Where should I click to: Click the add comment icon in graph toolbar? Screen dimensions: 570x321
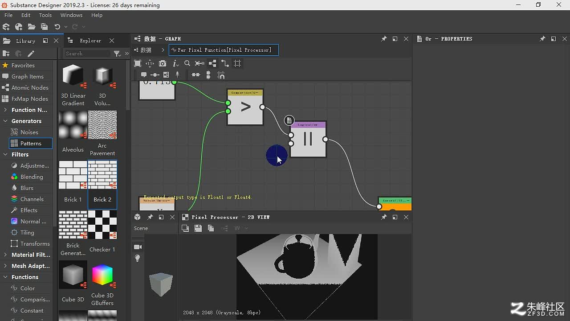click(144, 75)
